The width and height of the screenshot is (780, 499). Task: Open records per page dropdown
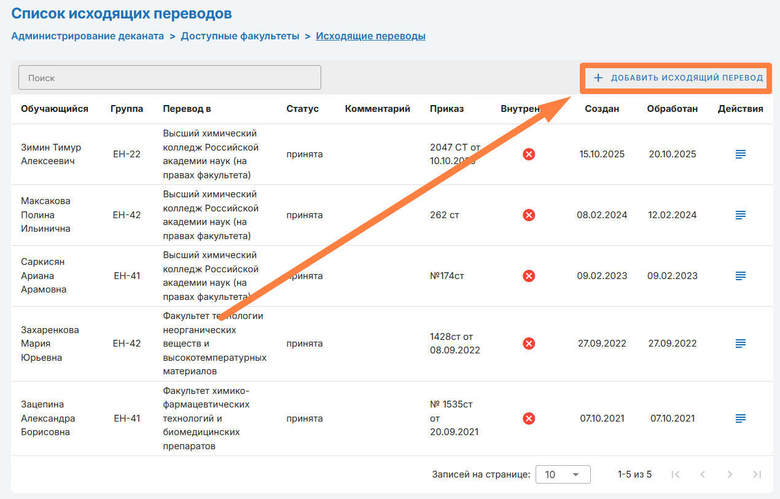563,474
